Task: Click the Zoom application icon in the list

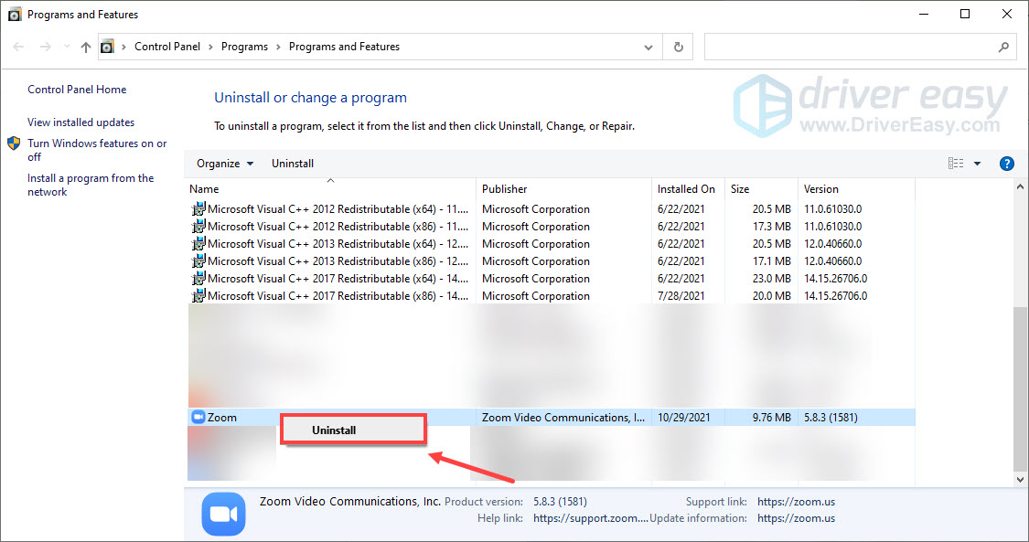Action: 197,417
